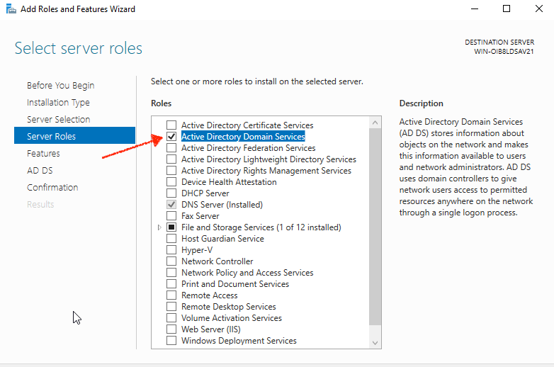Maximize the wizard window

[x=506, y=9]
